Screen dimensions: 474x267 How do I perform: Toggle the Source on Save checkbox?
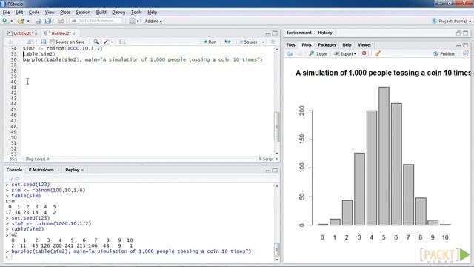point(52,42)
